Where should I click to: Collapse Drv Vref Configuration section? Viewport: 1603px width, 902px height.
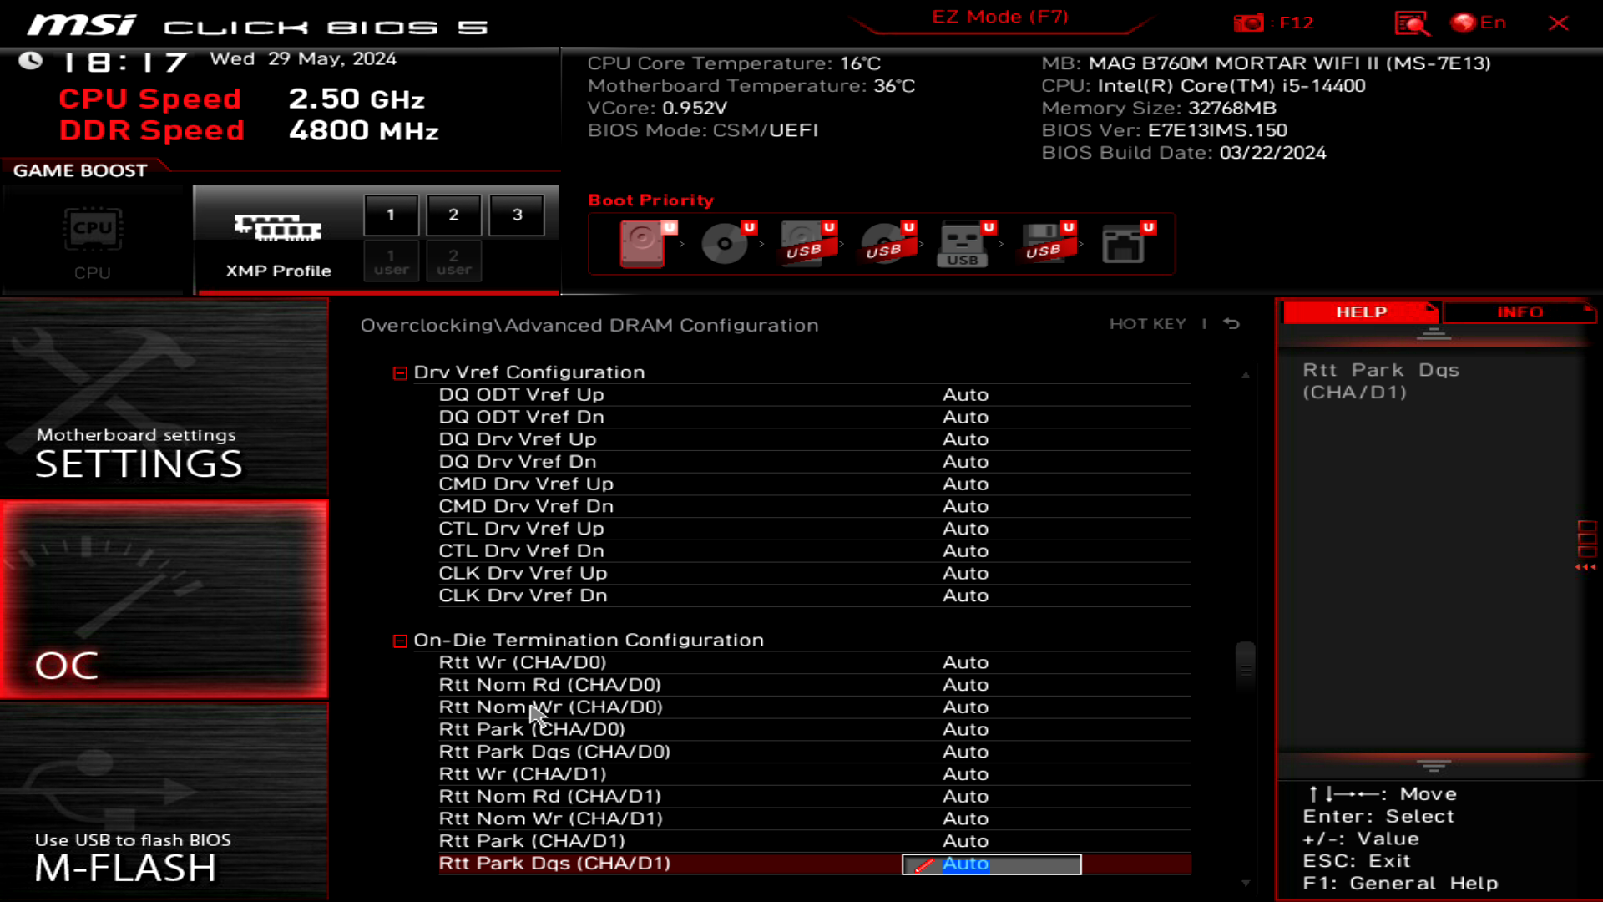pos(400,373)
